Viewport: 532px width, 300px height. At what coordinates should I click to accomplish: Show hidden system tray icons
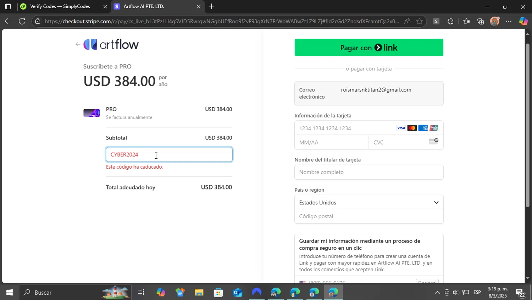[437, 293]
